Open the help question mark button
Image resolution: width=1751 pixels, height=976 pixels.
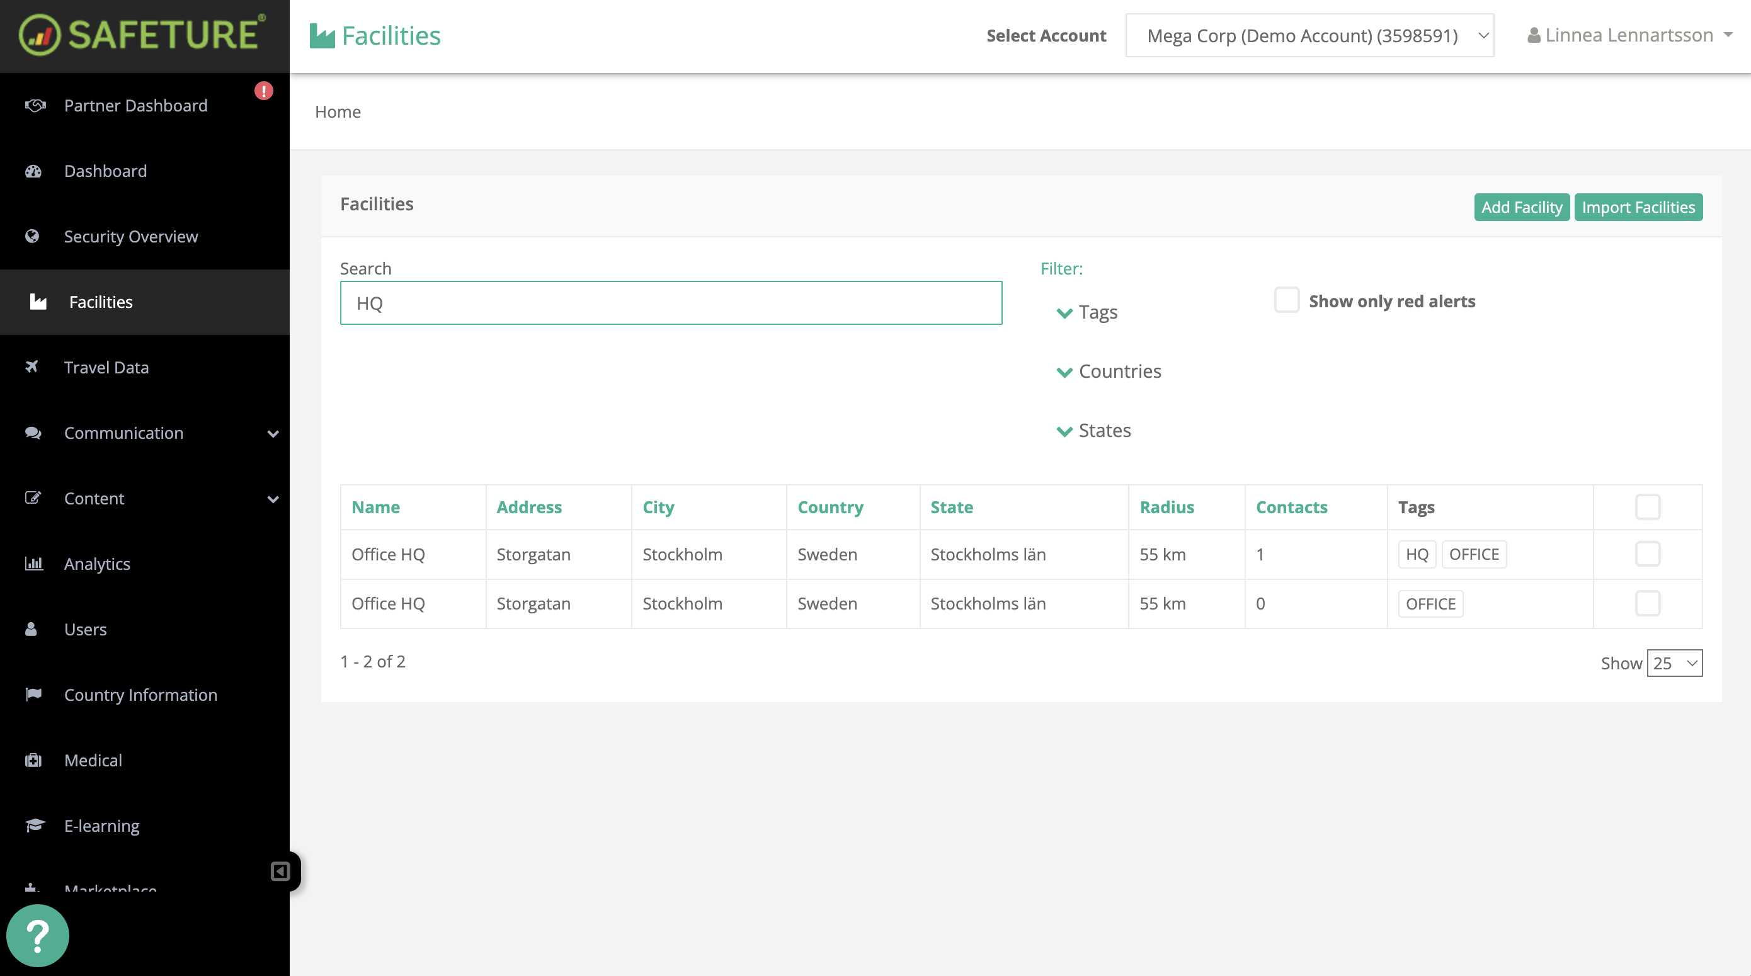click(x=37, y=935)
